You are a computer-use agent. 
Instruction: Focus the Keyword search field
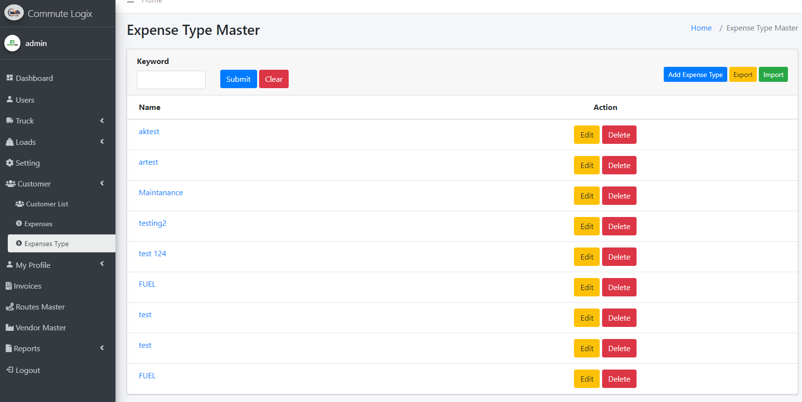click(171, 80)
